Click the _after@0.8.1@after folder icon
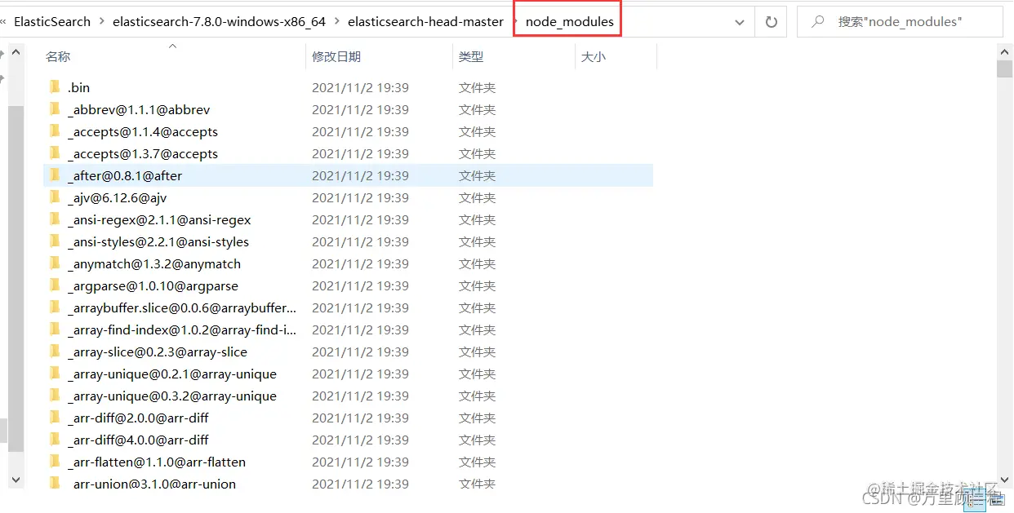Screen dimensions: 1014x513 point(55,175)
